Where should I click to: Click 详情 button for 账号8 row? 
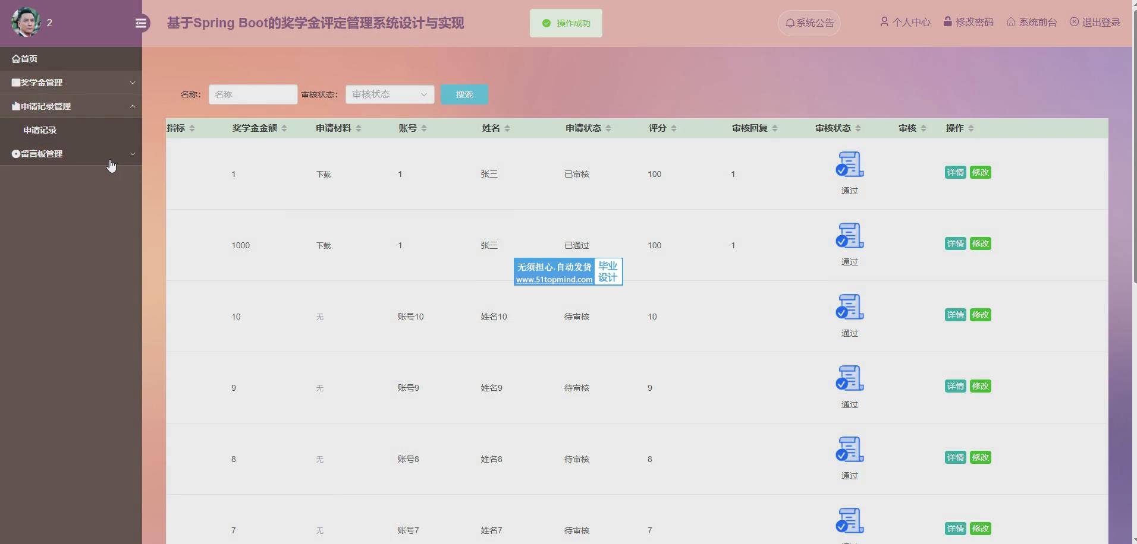955,457
